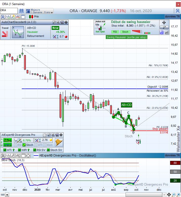Toggle the greyed RSI checkbox in Divergences Pro

click(15, 145)
